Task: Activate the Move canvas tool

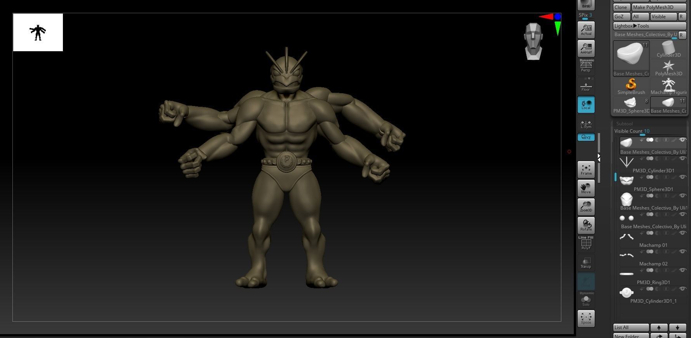Action: 586,188
